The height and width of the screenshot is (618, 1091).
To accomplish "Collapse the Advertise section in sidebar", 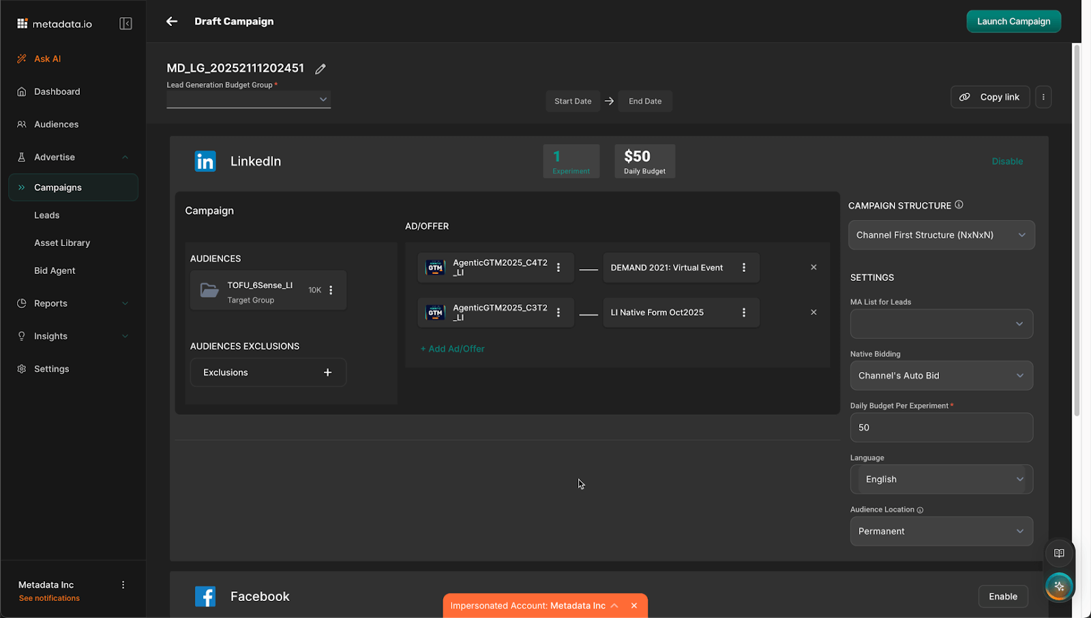I will pyautogui.click(x=125, y=157).
